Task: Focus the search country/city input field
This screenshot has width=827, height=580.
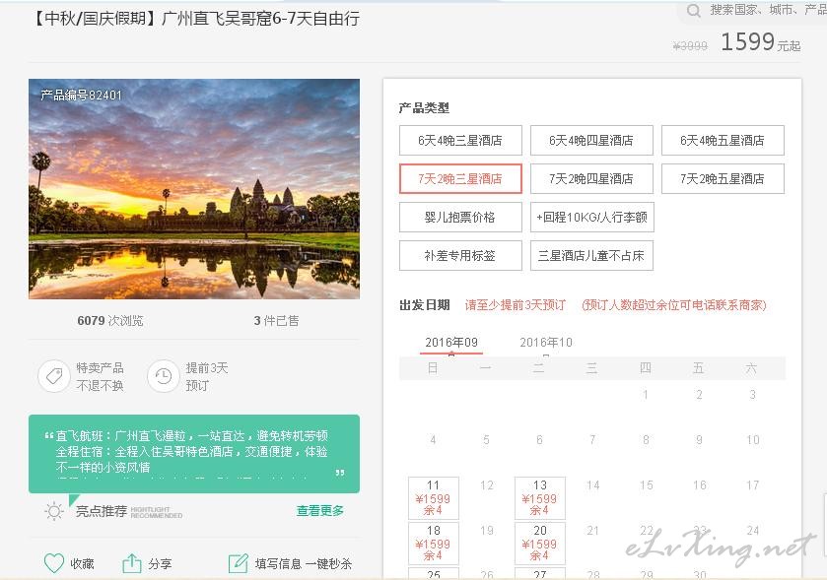Action: click(x=768, y=10)
